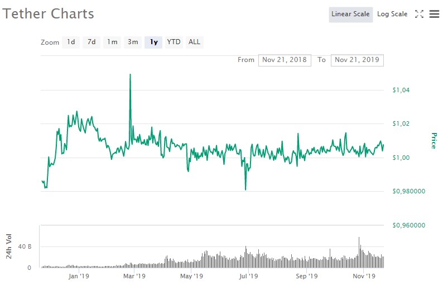Click the 40 B volume label

[x=25, y=247]
